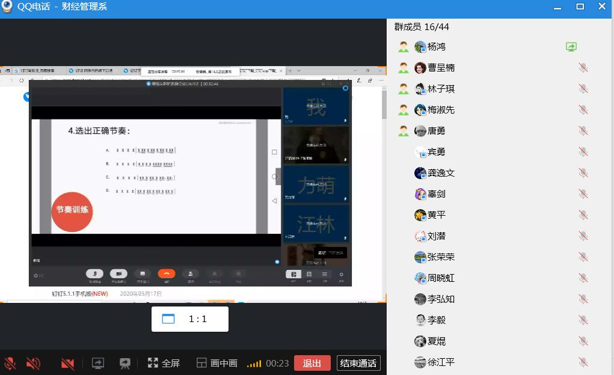This screenshot has height=375, width=614.
Task: Click the screen sharing icon next to 杨鸿
Action: 570,46
